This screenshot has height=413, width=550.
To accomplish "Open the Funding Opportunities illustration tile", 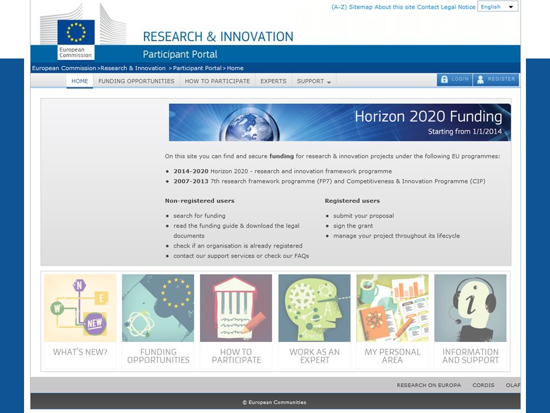I will [158, 308].
